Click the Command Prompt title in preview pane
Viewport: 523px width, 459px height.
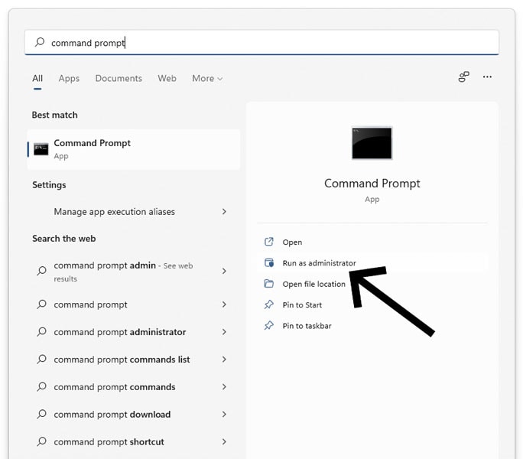[x=372, y=184]
